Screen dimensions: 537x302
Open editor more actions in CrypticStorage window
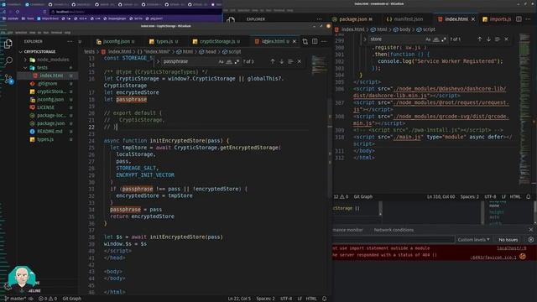click(x=324, y=41)
